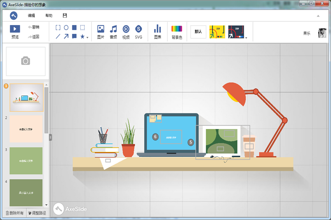Image resolution: width=331 pixels, height=220 pixels.
Task: Click the 删除所有 (Delete all) button
Action: point(15,213)
